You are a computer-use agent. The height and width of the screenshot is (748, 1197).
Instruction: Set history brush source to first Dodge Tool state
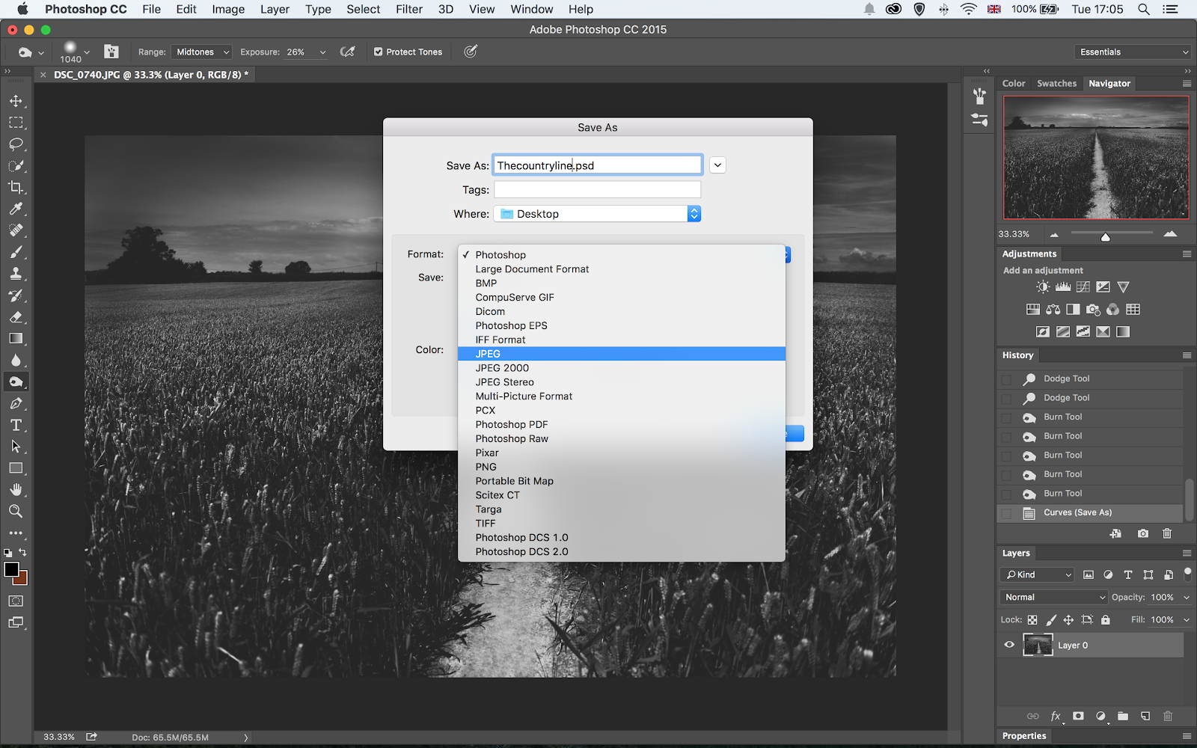click(x=1007, y=379)
